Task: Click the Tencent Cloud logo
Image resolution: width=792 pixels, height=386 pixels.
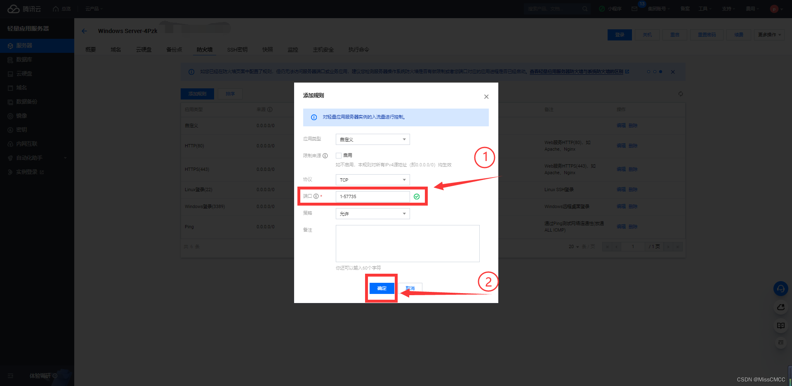Action: click(24, 9)
